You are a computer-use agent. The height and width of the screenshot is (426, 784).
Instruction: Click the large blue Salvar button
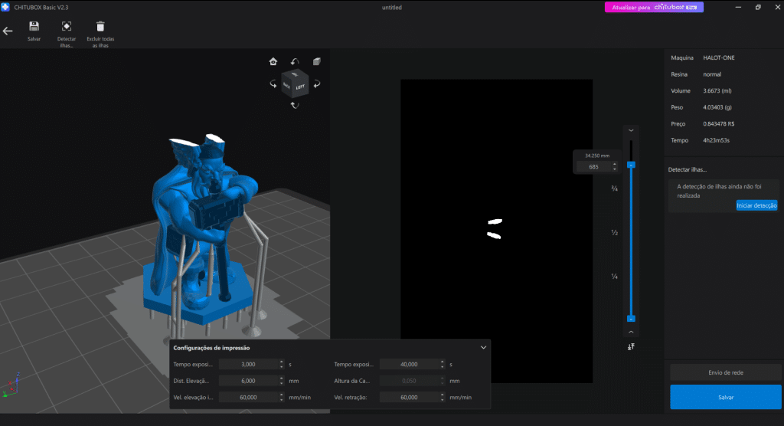(726, 397)
